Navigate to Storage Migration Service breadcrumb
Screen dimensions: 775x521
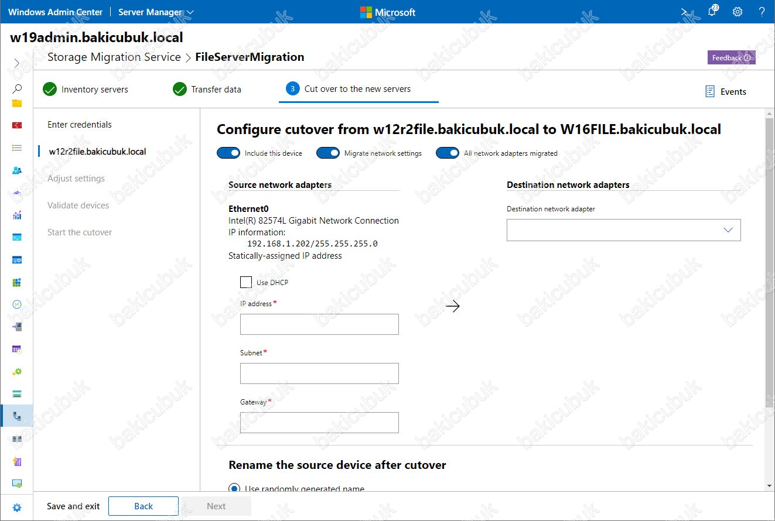click(x=114, y=57)
